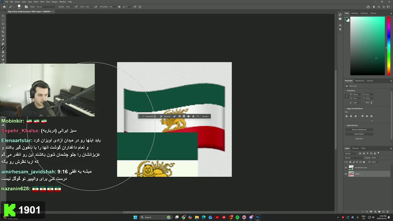Align horizontal centers in Properties panel
The width and height of the screenshot is (393, 221).
pos(351,116)
